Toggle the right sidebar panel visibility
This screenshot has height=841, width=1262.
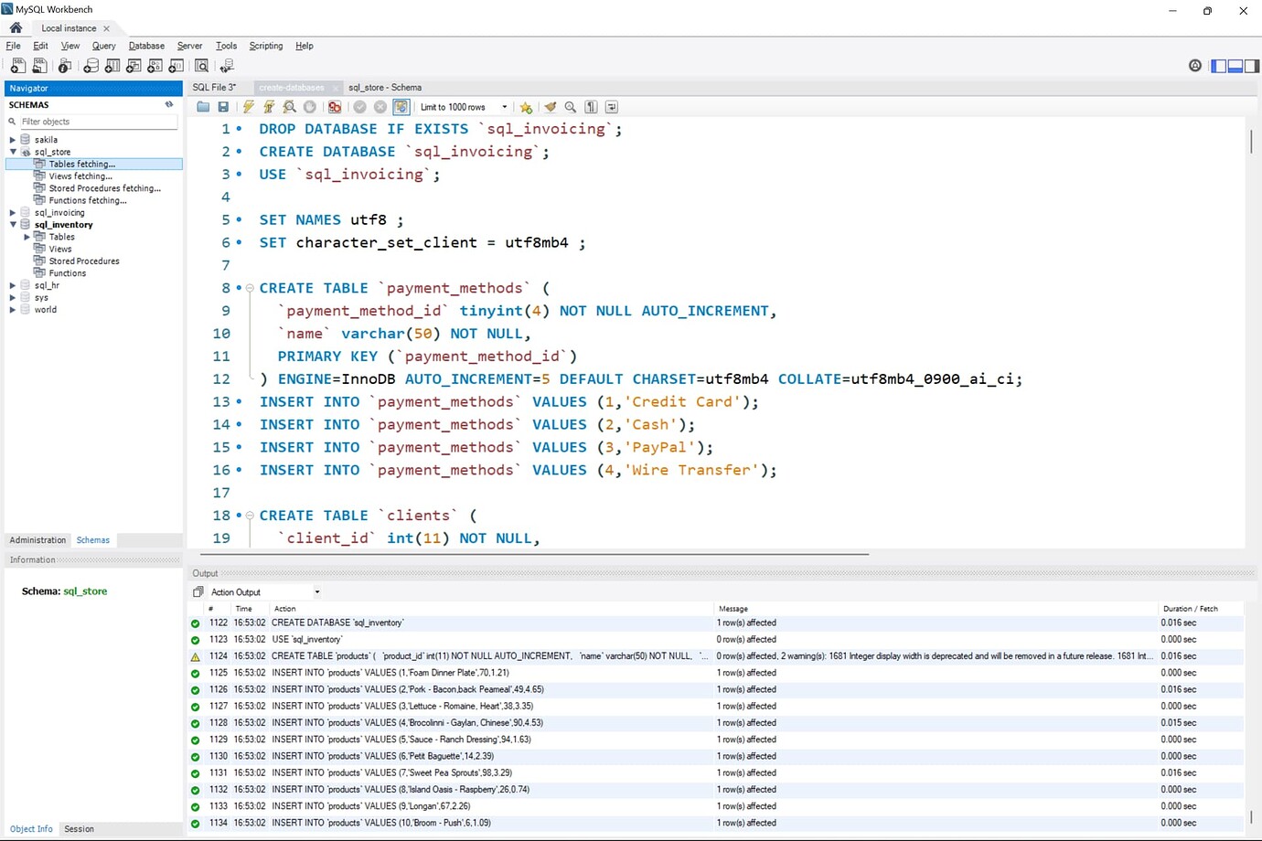coord(1251,66)
